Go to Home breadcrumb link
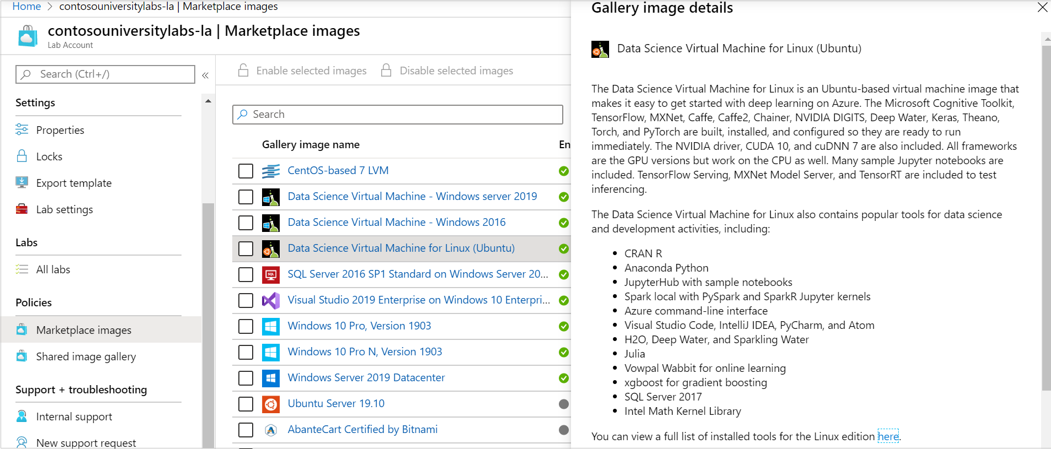 pyautogui.click(x=26, y=7)
